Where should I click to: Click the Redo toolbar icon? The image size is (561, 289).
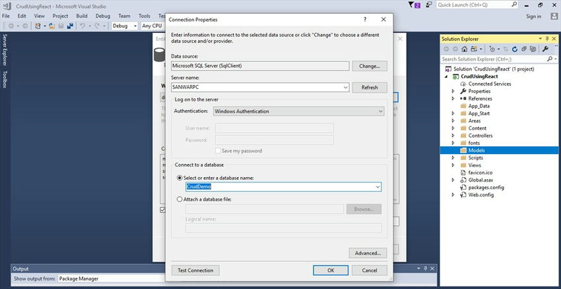96,26
